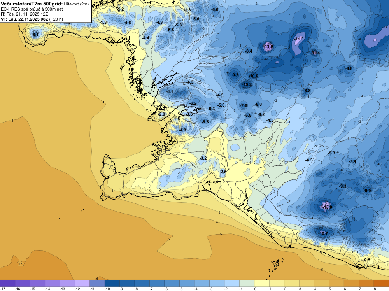Viewport: 389px width, 291px height.
Task: Click the legend swatch between -5 and -4
Action: [187, 283]
